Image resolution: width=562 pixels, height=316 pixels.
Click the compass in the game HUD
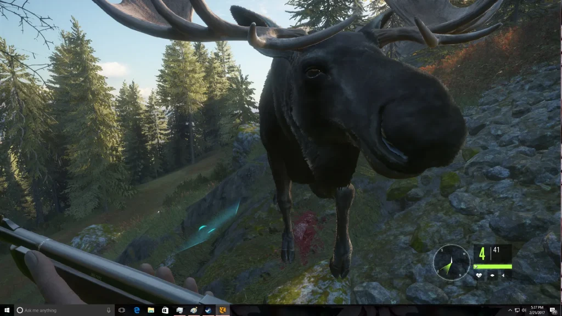tap(451, 262)
